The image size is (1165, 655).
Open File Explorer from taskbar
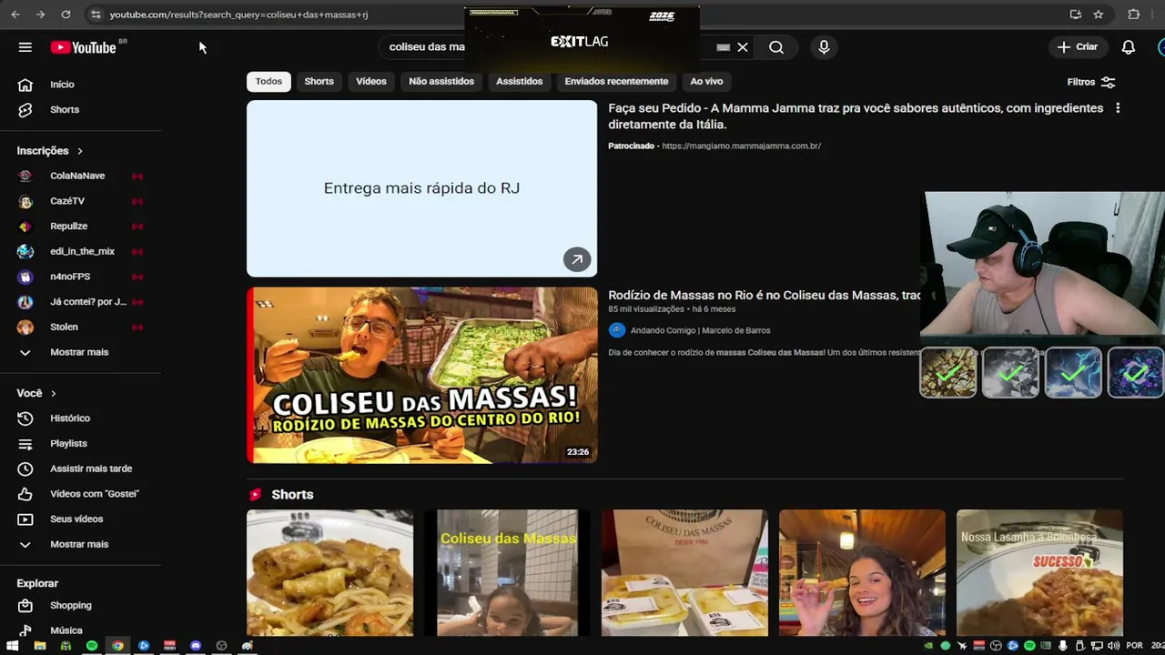tap(39, 646)
